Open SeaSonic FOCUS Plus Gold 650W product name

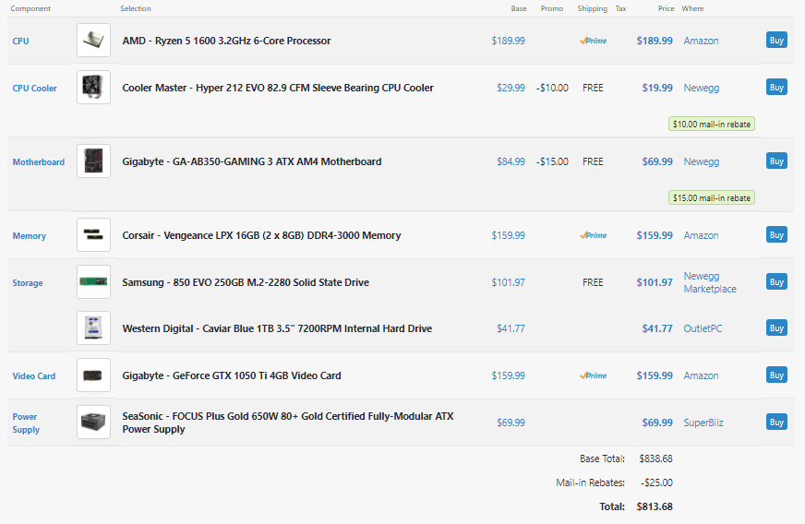[x=287, y=423]
